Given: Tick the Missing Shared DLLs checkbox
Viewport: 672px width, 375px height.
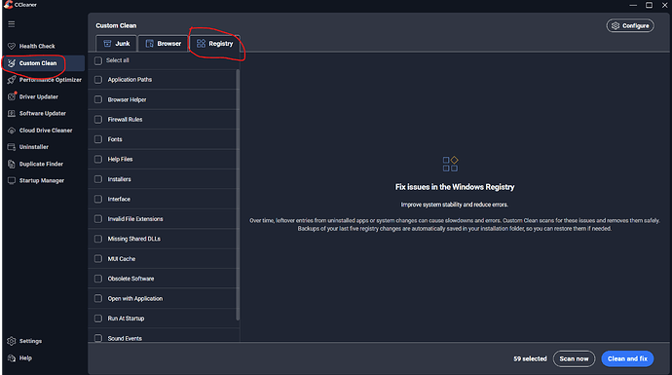Looking at the screenshot, I should pyautogui.click(x=98, y=239).
